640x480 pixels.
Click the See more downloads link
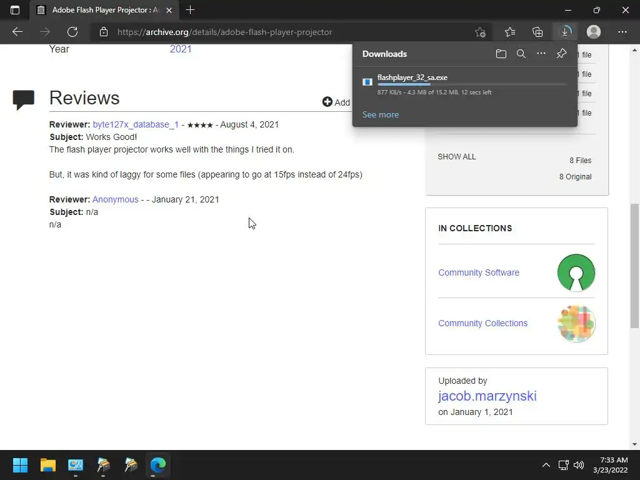(x=381, y=115)
